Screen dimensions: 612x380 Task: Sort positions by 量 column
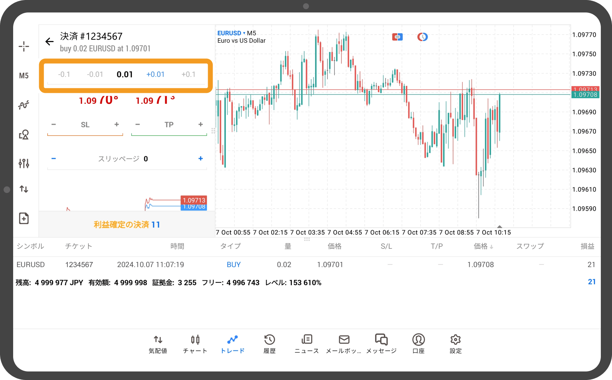(x=288, y=246)
